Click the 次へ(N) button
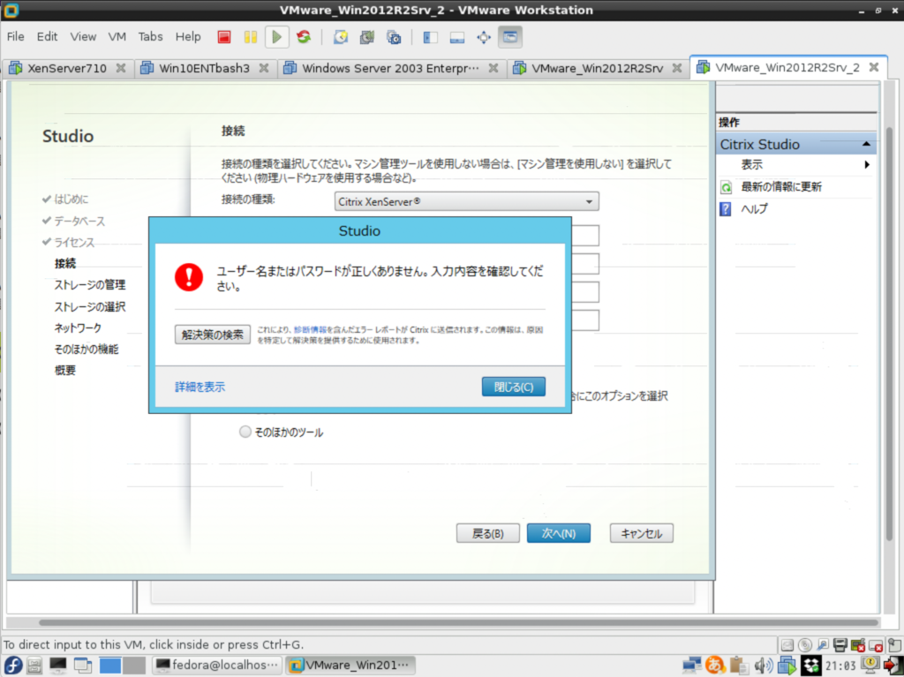Image resolution: width=904 pixels, height=677 pixels. tap(558, 533)
